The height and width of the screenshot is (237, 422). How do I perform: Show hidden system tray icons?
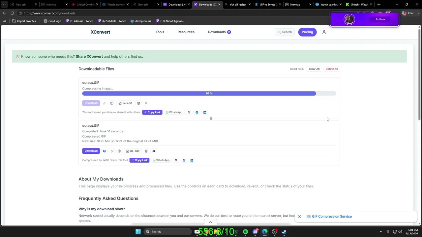381,232
